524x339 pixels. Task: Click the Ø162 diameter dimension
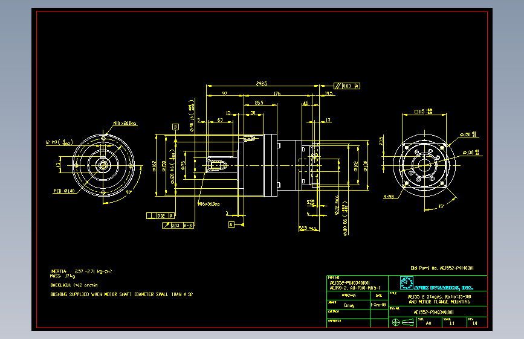pyautogui.click(x=154, y=166)
